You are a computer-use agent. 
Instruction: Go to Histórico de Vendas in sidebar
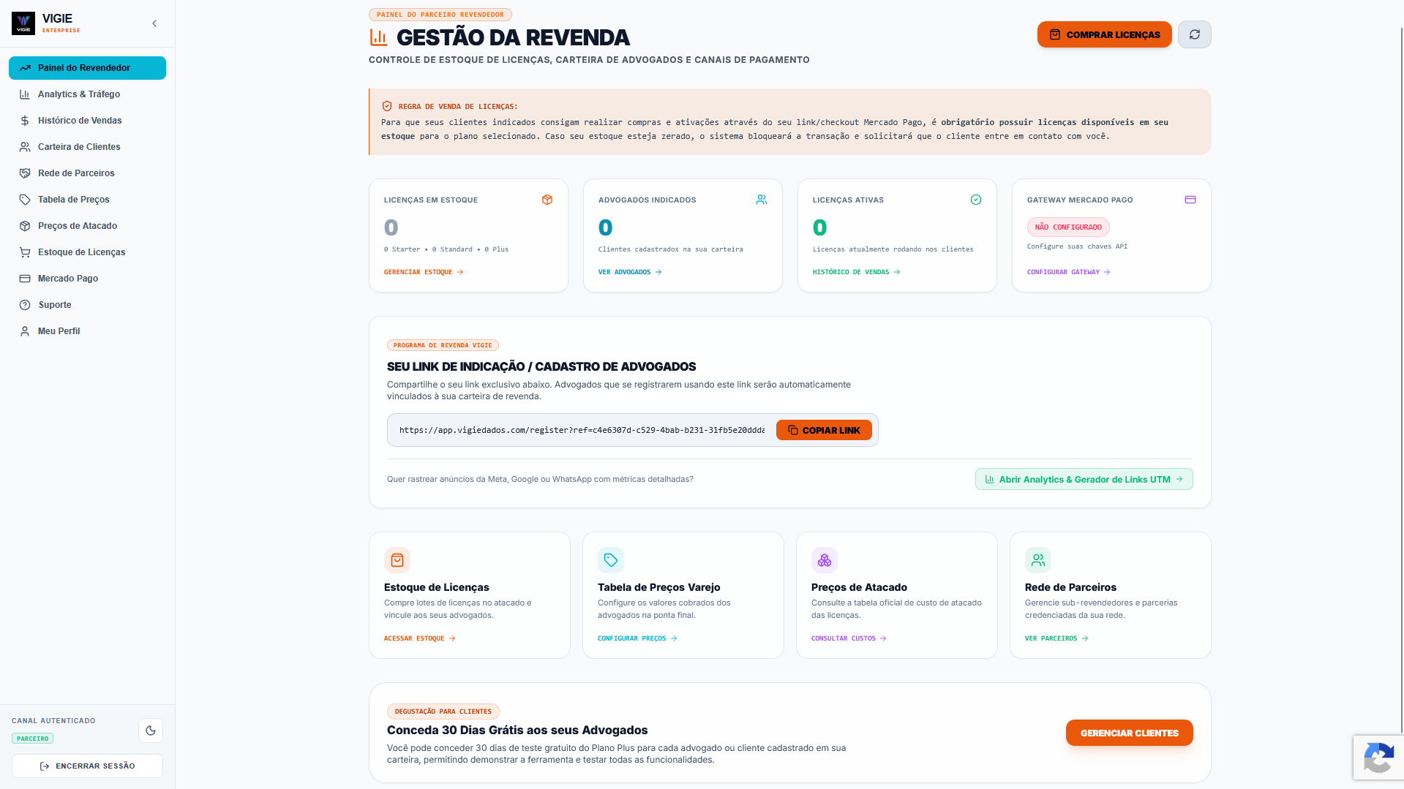[87, 121]
